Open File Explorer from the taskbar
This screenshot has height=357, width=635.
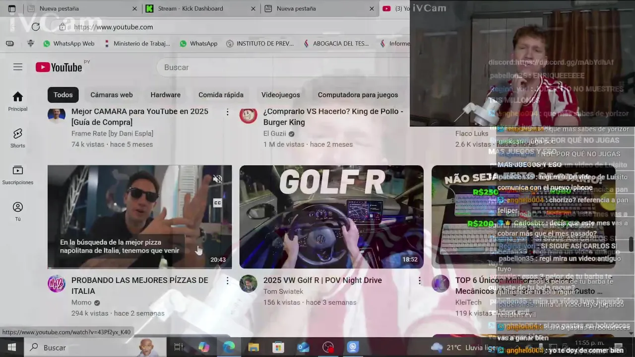[254, 347]
